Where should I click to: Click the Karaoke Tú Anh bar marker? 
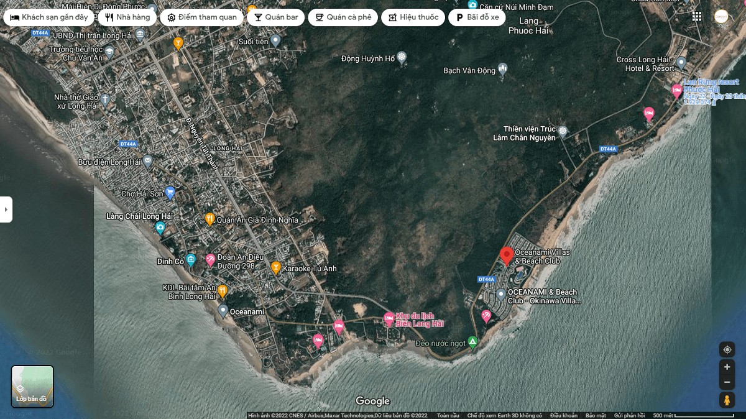[275, 267]
